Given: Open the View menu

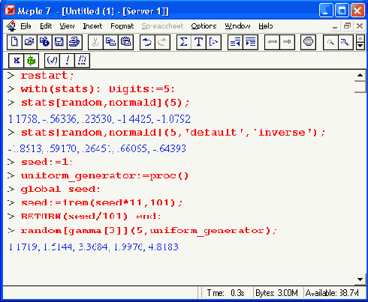Looking at the screenshot, I should pyautogui.click(x=67, y=26).
